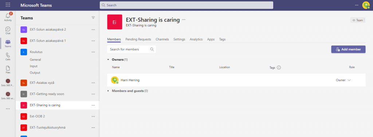Open the app launcher waffle icon

(8, 5)
